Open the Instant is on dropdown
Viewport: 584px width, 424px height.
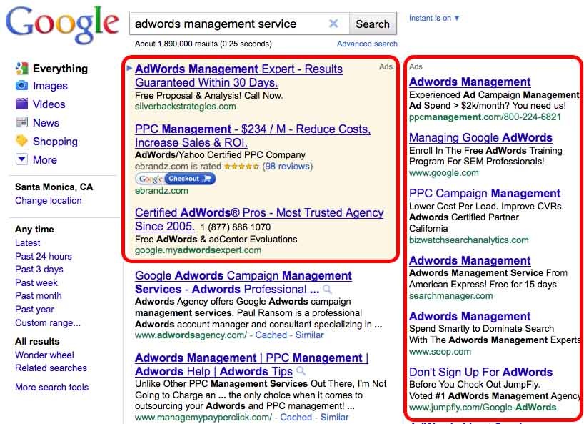coord(434,18)
